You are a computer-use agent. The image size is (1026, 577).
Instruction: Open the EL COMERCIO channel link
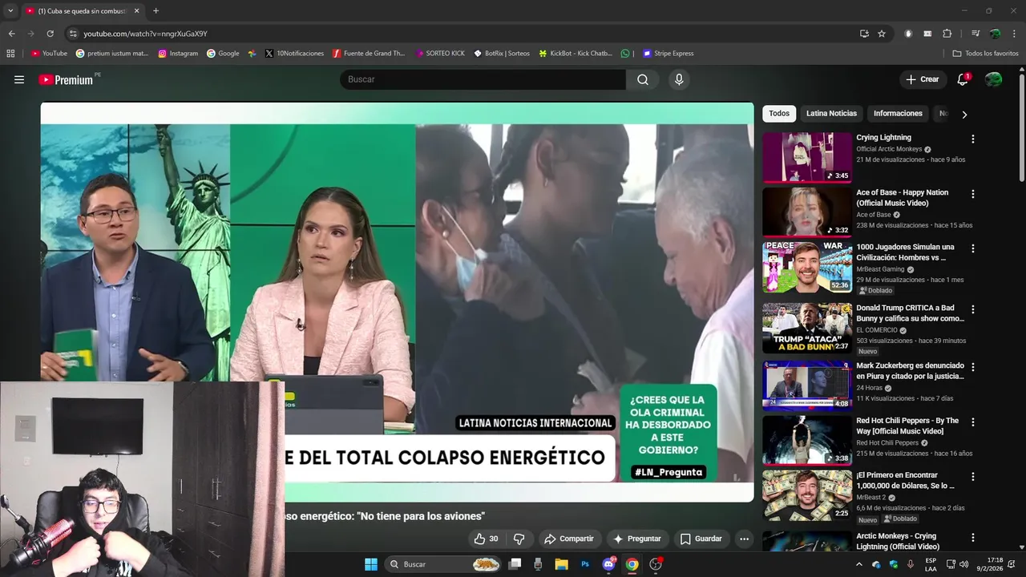(877, 330)
